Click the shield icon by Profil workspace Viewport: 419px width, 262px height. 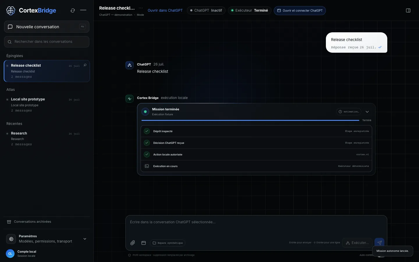pos(129,255)
